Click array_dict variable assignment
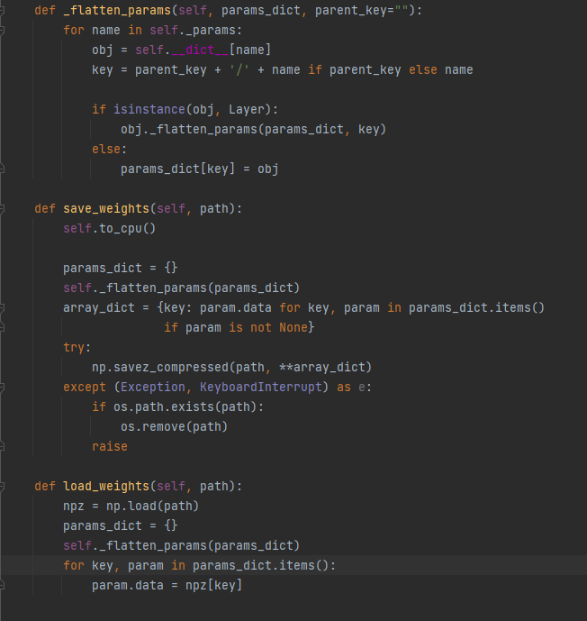587x621 pixels. tap(99, 307)
